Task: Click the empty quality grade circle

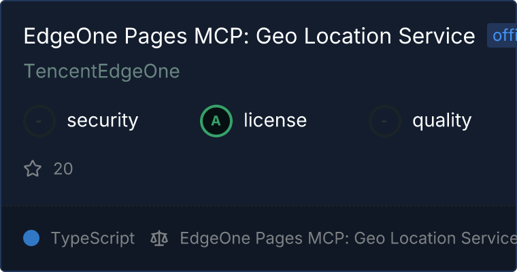Action: click(x=385, y=121)
